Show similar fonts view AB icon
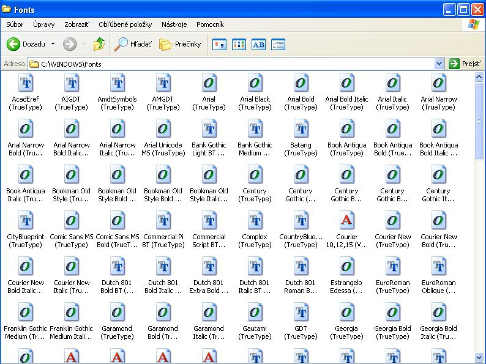 pyautogui.click(x=258, y=45)
